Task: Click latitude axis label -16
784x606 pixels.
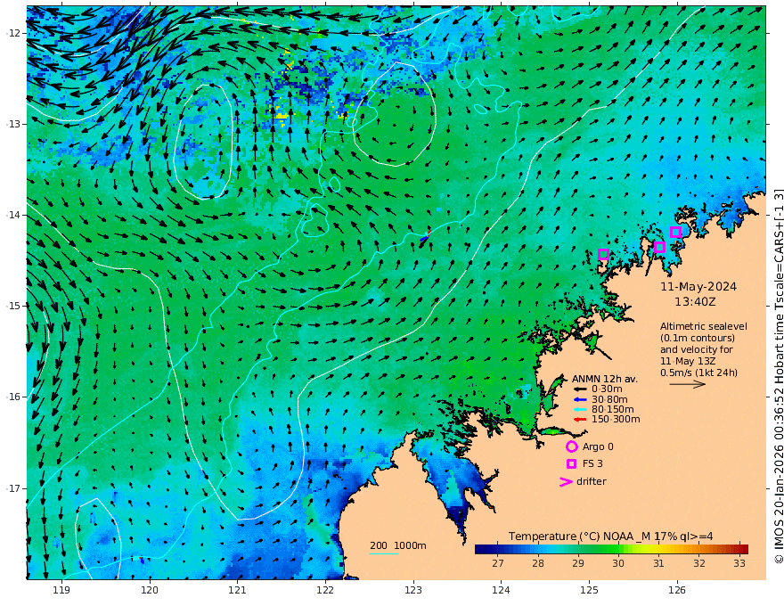Action: coord(13,397)
